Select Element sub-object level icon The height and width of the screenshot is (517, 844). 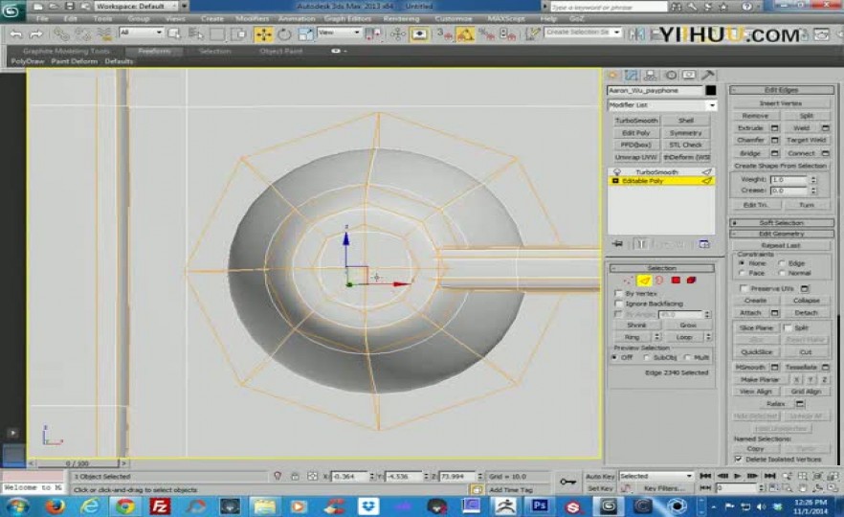click(692, 280)
